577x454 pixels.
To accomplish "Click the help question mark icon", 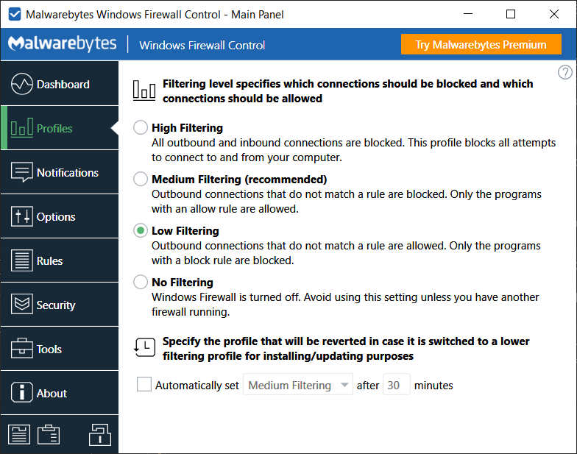I will coord(564,72).
